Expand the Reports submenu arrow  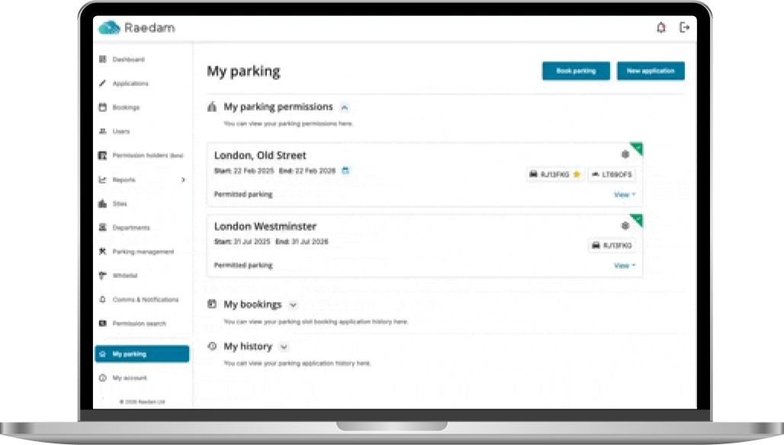tap(183, 180)
